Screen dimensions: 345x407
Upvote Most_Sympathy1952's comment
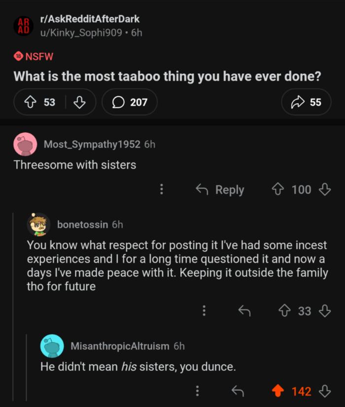[278, 189]
